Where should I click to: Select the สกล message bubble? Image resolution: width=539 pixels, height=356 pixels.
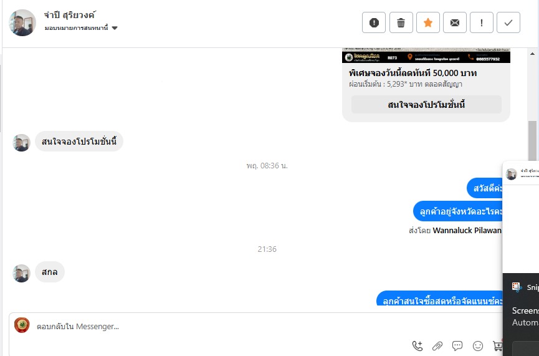click(x=49, y=272)
